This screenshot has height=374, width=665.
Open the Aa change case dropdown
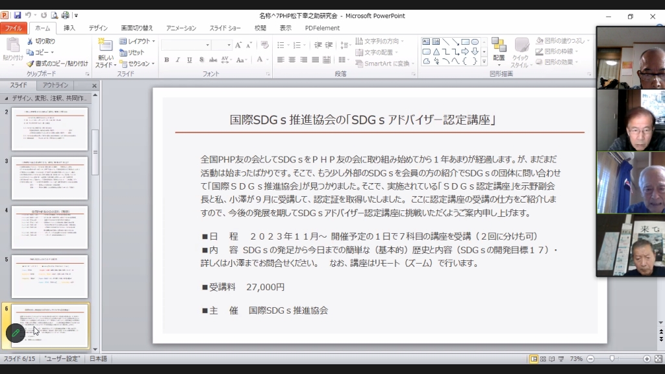242,60
